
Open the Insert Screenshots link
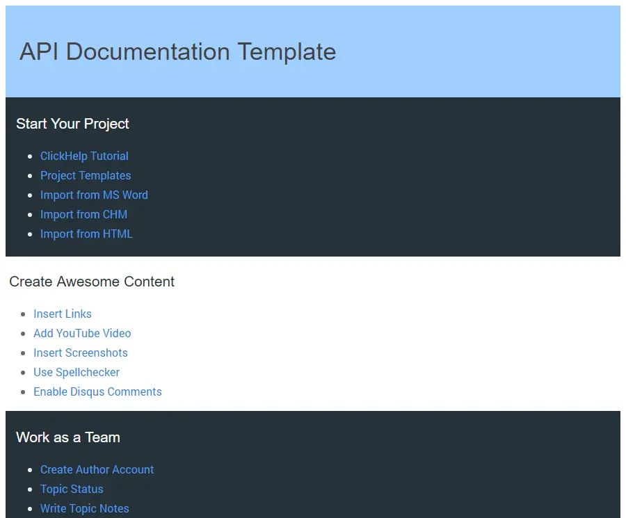tap(81, 353)
